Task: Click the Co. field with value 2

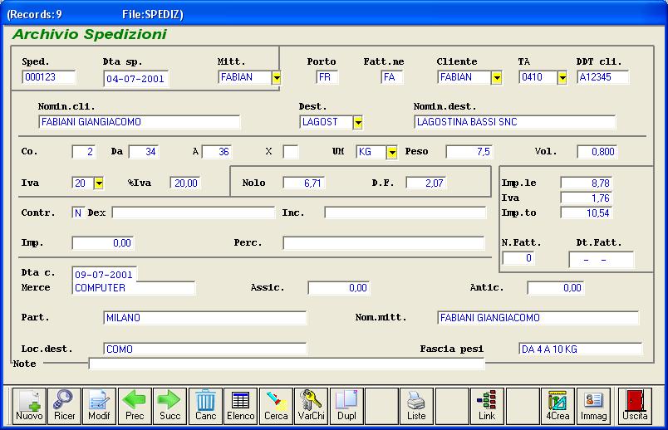Action: (84, 152)
